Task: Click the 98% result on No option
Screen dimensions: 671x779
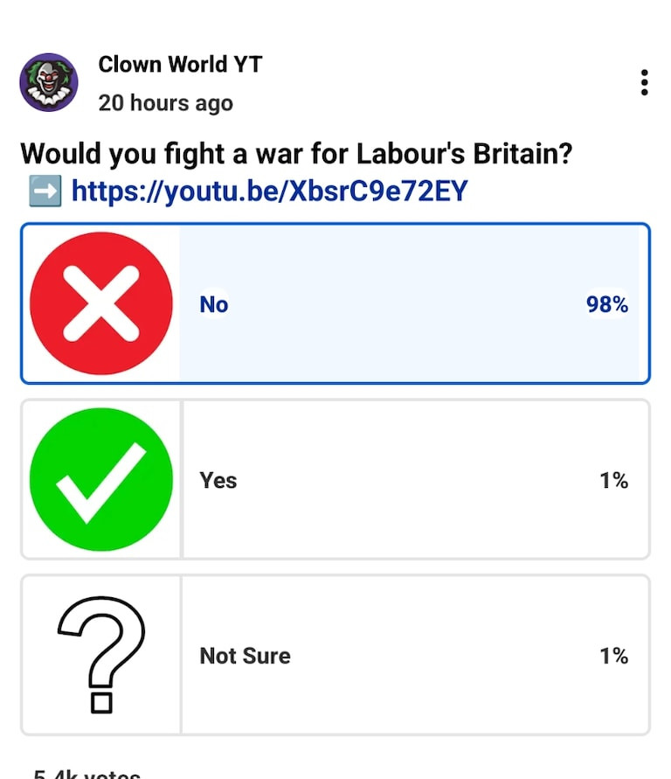Action: (x=607, y=304)
